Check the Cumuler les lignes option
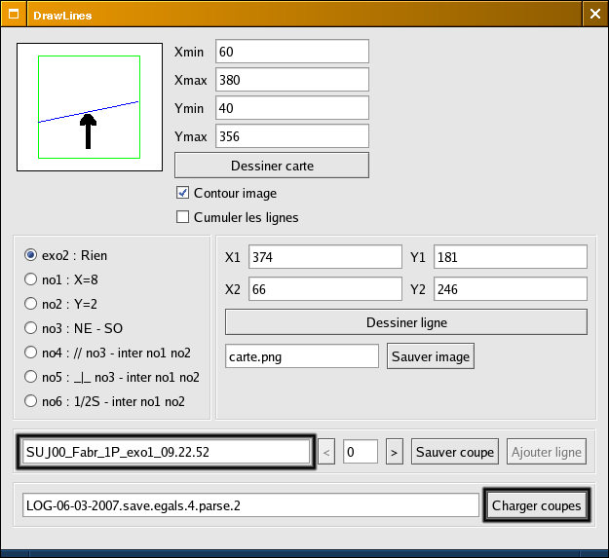 182,217
